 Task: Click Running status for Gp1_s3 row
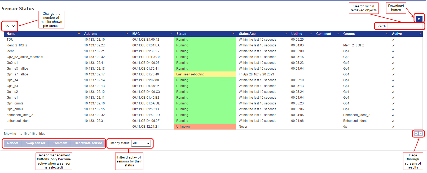(205, 86)
